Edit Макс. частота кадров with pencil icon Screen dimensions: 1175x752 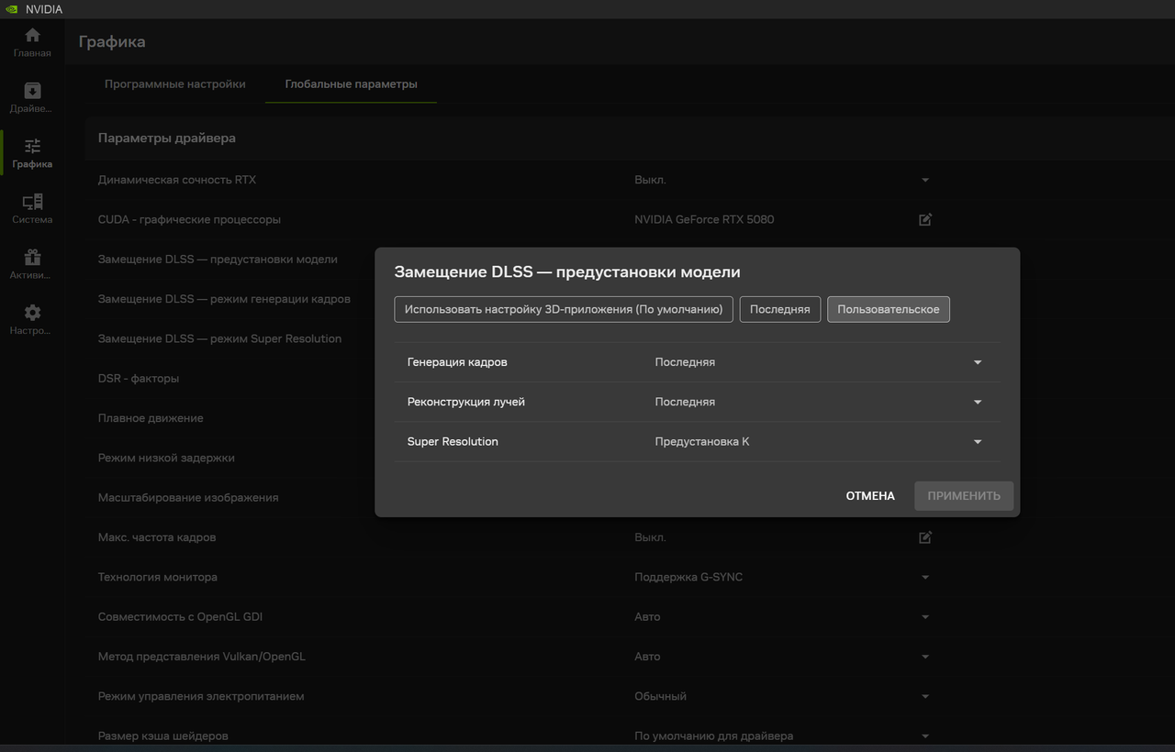(925, 537)
